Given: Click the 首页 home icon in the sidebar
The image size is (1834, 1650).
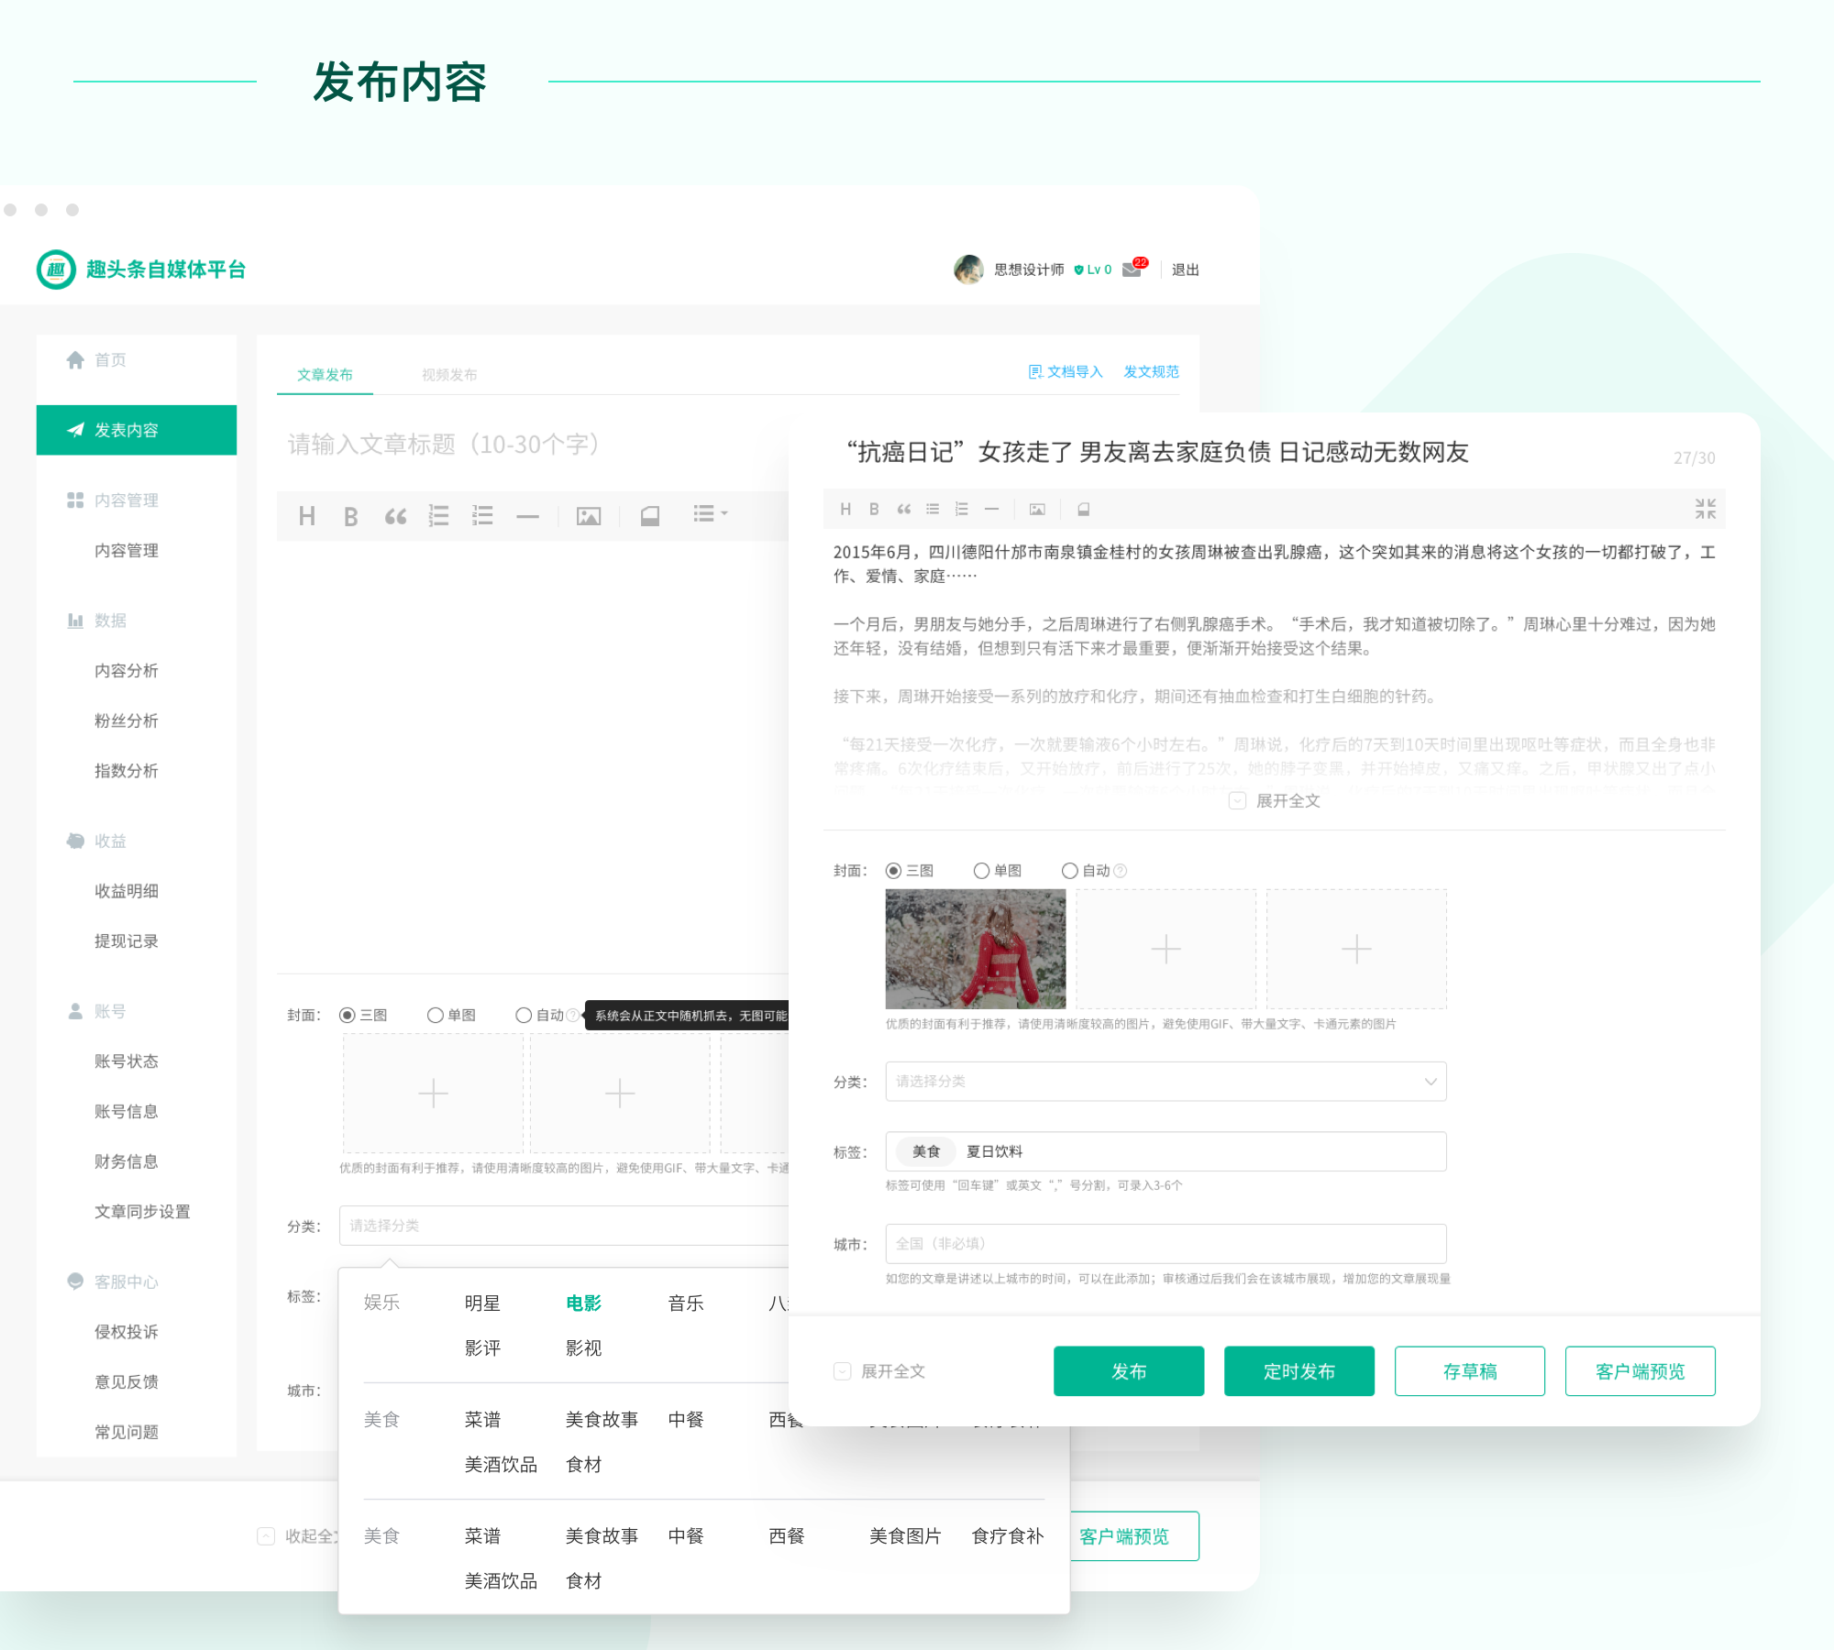Looking at the screenshot, I should coord(75,360).
